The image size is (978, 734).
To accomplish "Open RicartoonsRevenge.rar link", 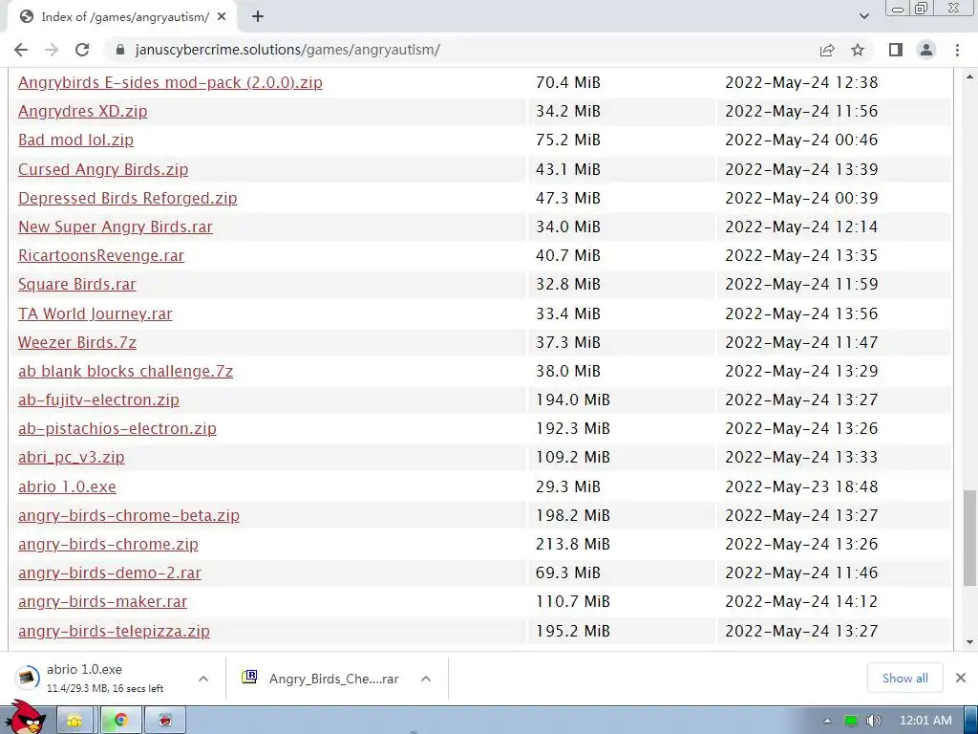I will coord(101,255).
